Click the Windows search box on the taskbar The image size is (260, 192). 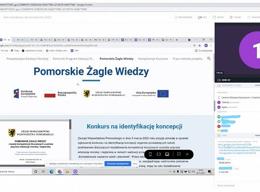(x=16, y=171)
